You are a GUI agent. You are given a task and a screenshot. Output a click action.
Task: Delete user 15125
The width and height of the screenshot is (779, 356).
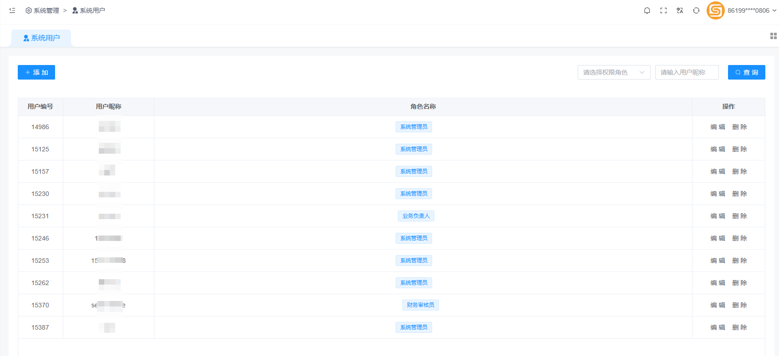click(x=739, y=149)
